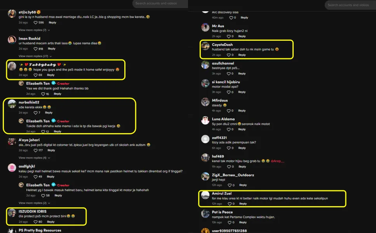Screen dimensions: 376x233
Task: Reply to Luna Aldama's comment
Action: pyautogui.click(x=242, y=129)
